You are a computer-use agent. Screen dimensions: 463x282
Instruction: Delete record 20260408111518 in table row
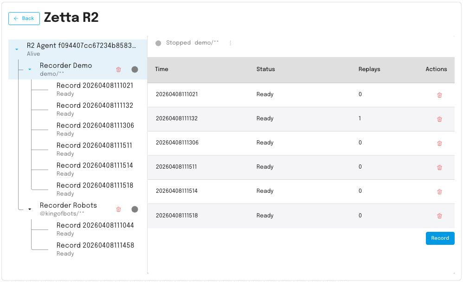(x=439, y=216)
